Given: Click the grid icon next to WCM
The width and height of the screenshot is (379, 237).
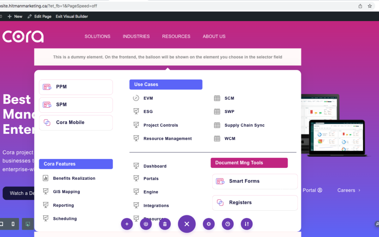Looking at the screenshot, I should coord(217,139).
